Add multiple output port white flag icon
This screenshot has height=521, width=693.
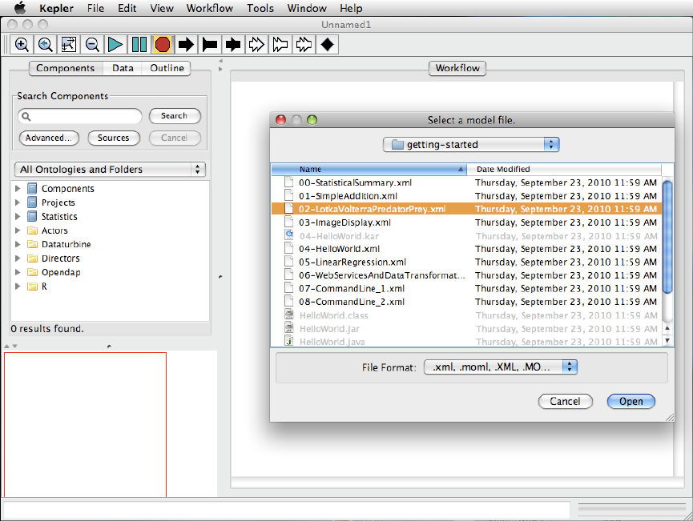pyautogui.click(x=280, y=45)
